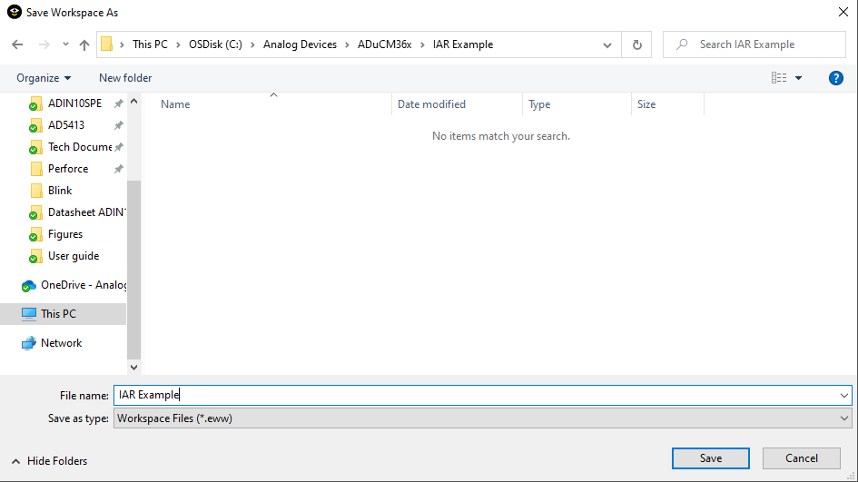This screenshot has height=482, width=858.
Task: Open Help with the question mark icon
Action: pos(835,78)
